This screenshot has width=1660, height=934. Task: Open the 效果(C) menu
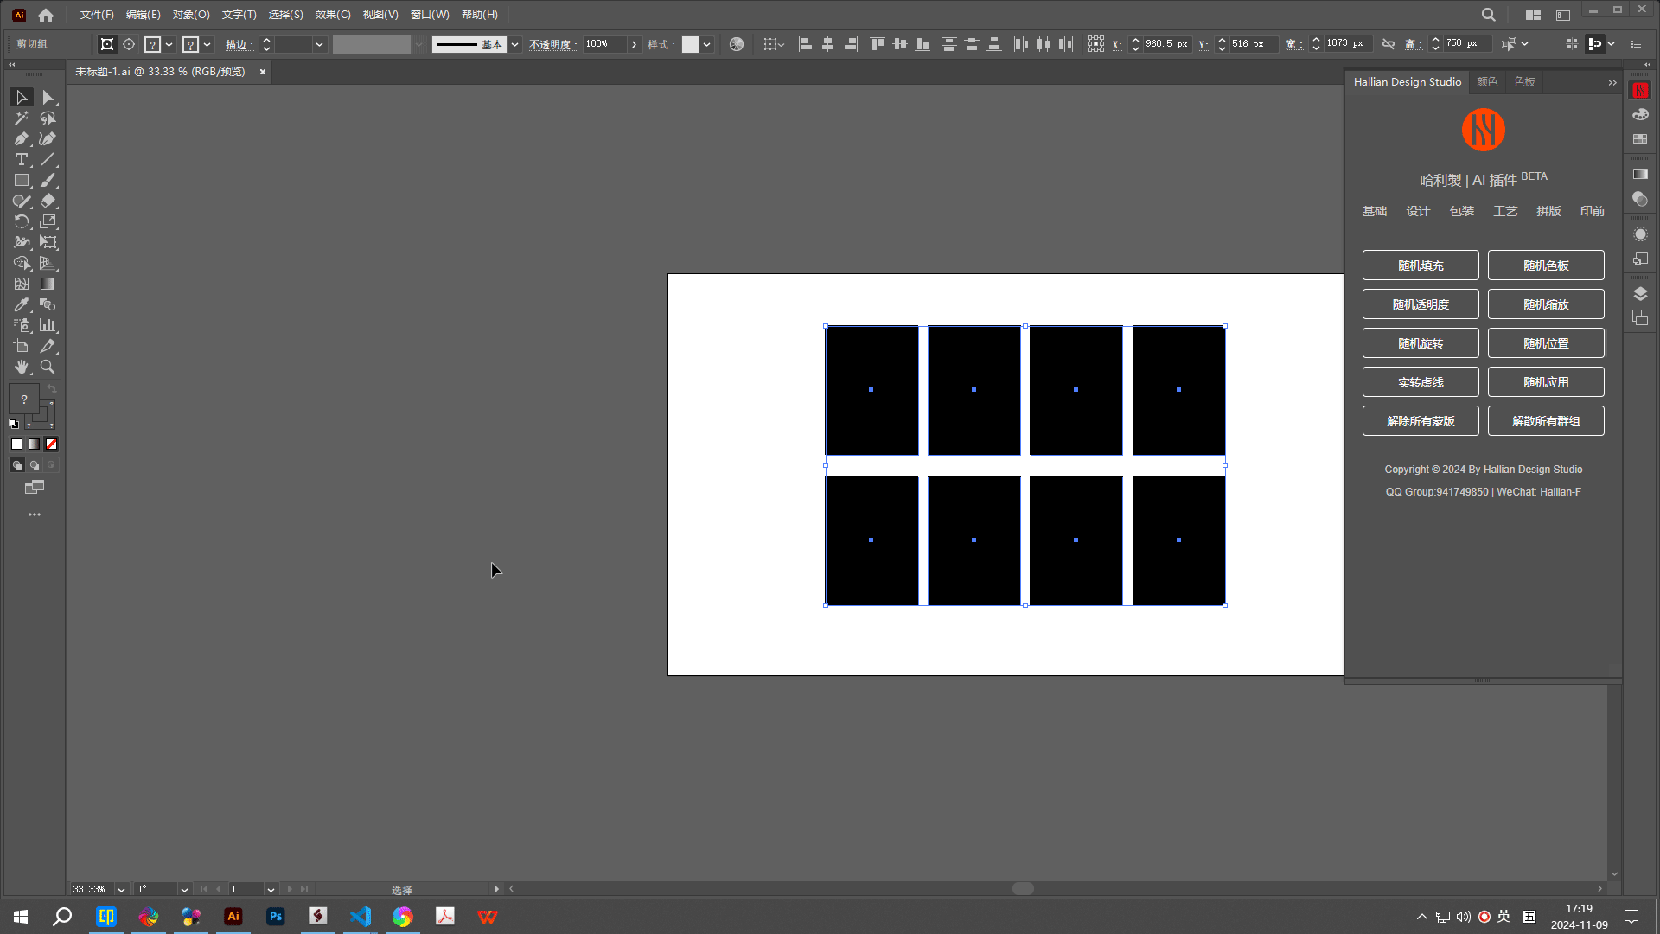tap(333, 15)
